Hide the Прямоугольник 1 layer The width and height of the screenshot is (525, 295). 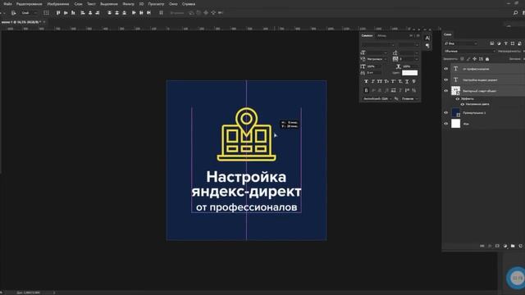[x=445, y=113]
